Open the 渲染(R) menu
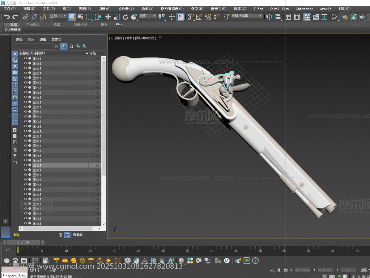 [x=197, y=9]
